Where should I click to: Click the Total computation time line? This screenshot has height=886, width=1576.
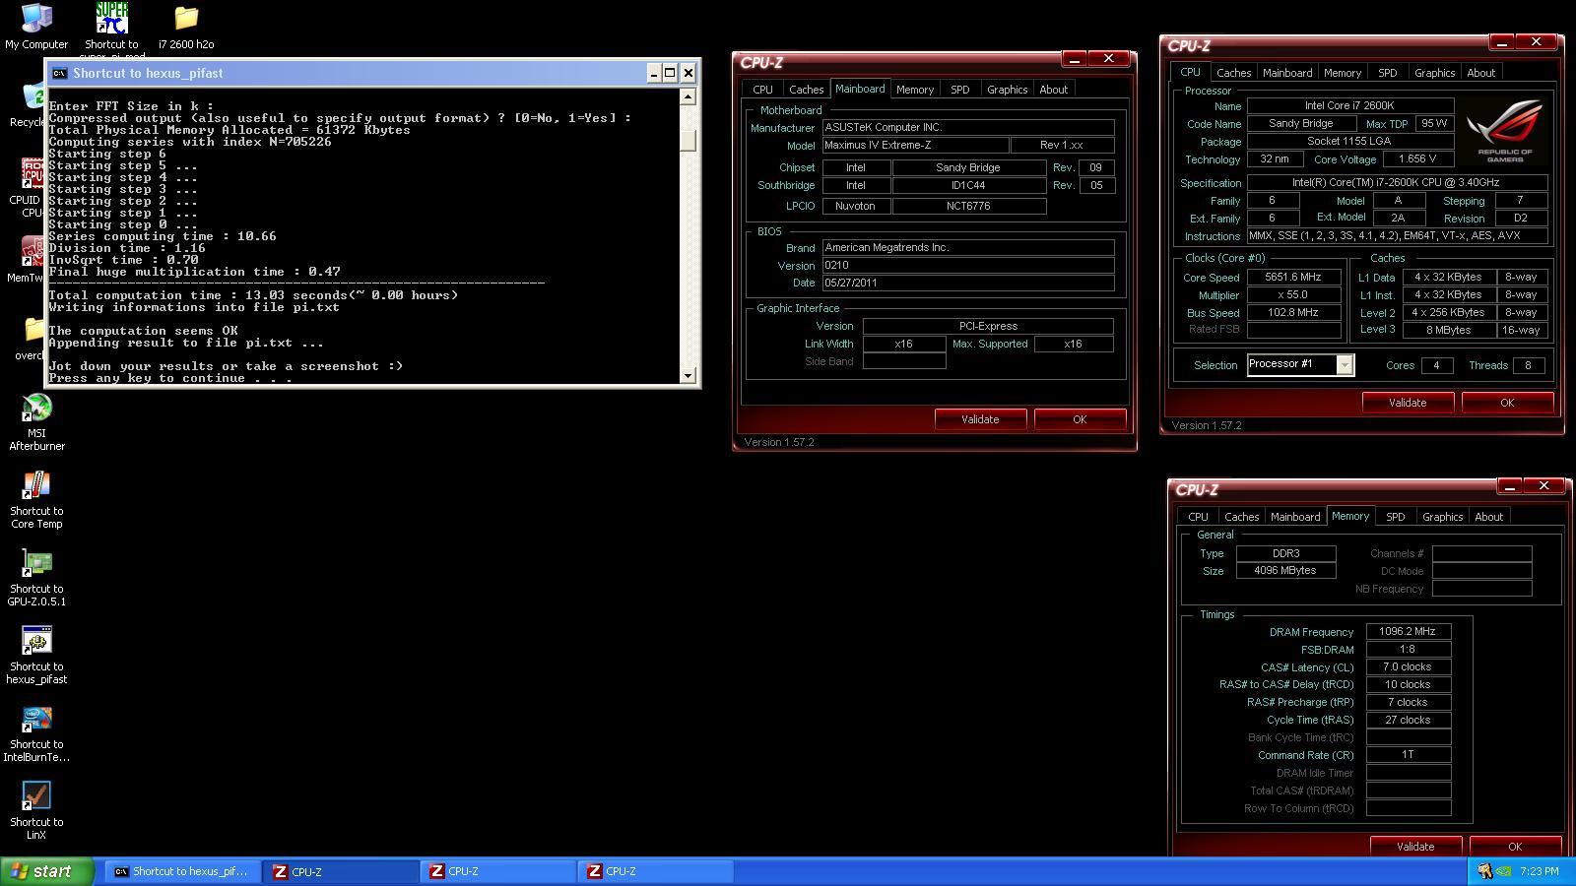(x=253, y=295)
